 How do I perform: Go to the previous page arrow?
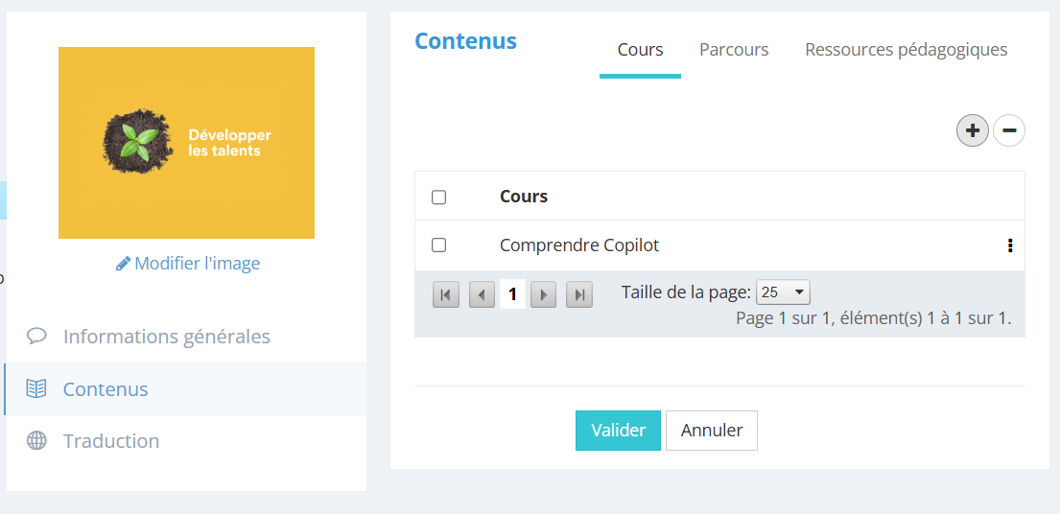coord(482,294)
